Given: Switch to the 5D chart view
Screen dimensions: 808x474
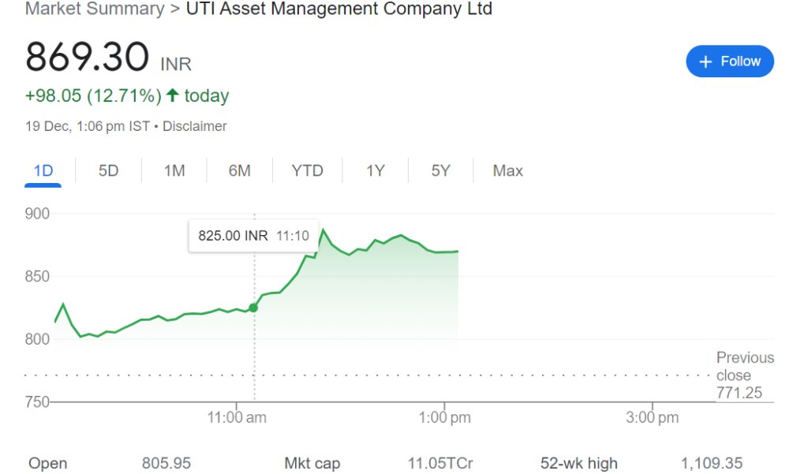Looking at the screenshot, I should [x=108, y=170].
